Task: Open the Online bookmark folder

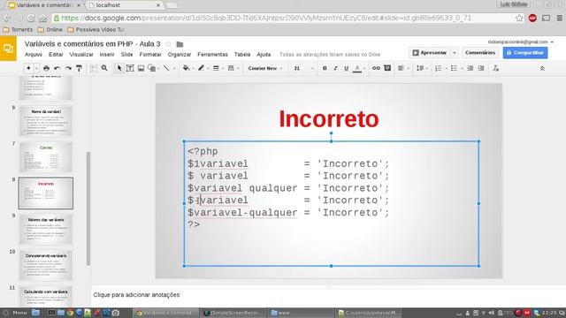Action: pyautogui.click(x=50, y=29)
